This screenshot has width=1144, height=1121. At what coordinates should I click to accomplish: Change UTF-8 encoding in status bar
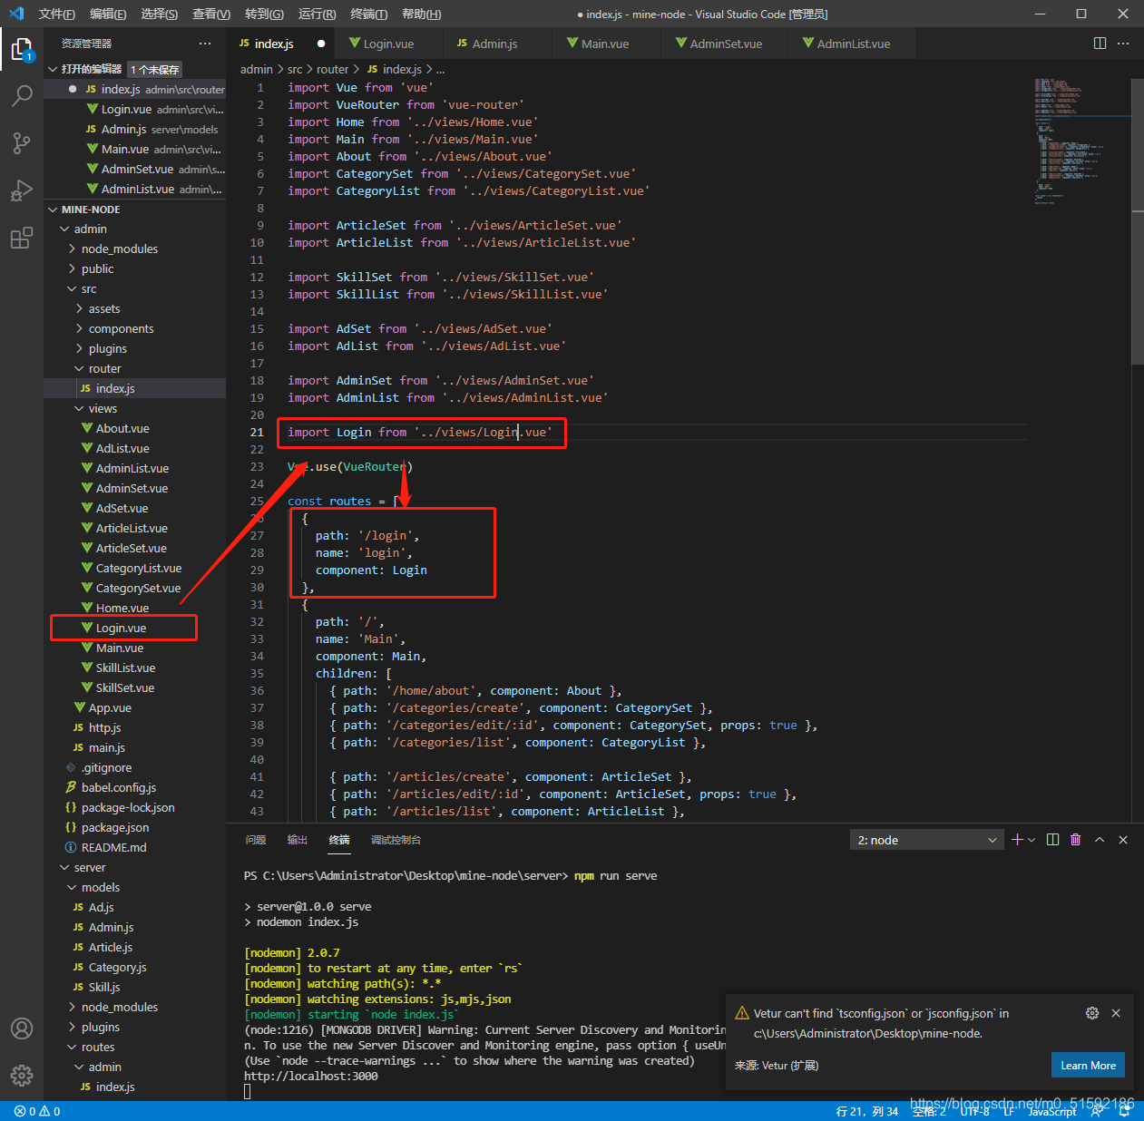coord(975,1111)
